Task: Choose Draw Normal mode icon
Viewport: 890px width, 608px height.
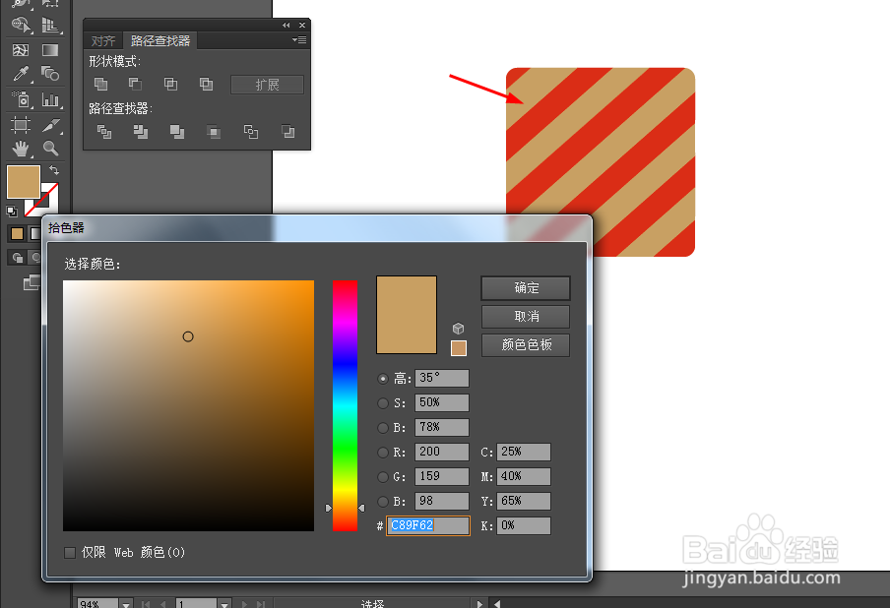Action: tap(17, 258)
